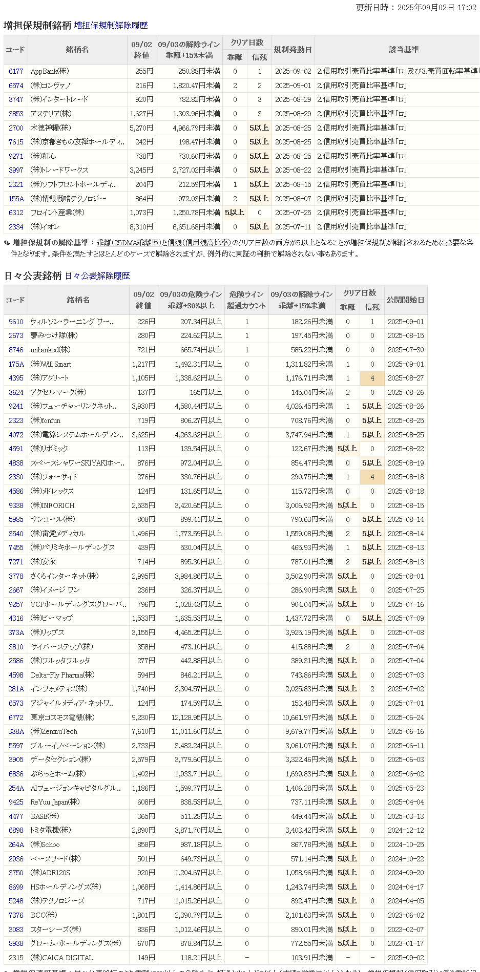The height and width of the screenshot is (972, 480).
Task: Click stock code 4598 Delta-Fly Pharma
Action: click(16, 675)
